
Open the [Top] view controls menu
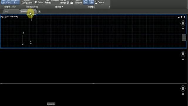tap(5, 16)
